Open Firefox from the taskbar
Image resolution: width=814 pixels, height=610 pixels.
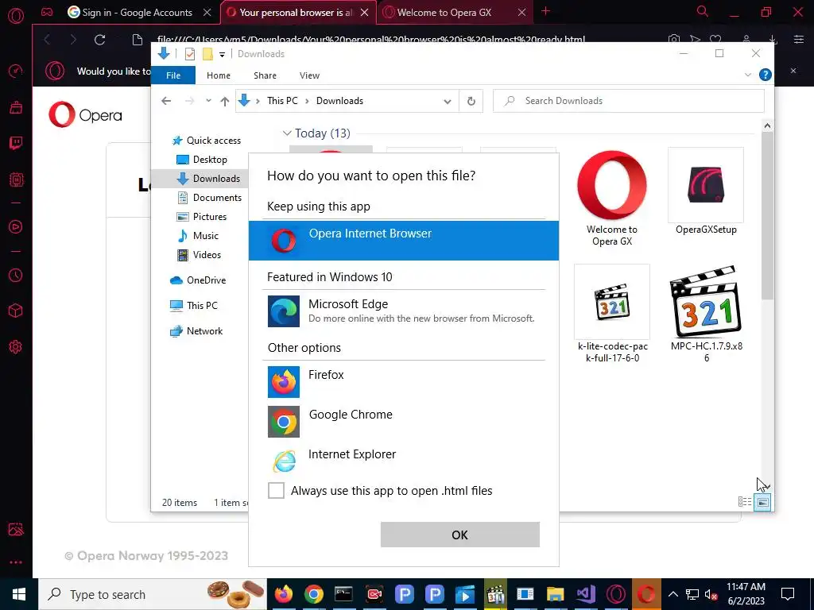[284, 594]
